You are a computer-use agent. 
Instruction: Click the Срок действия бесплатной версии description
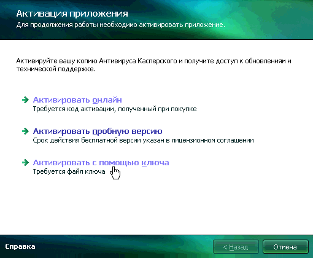(x=143, y=140)
